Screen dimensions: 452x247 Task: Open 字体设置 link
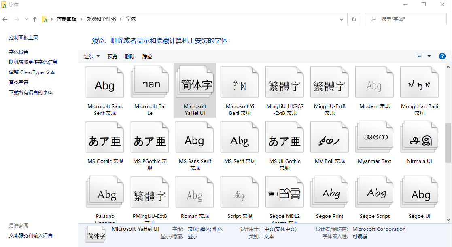(19, 52)
